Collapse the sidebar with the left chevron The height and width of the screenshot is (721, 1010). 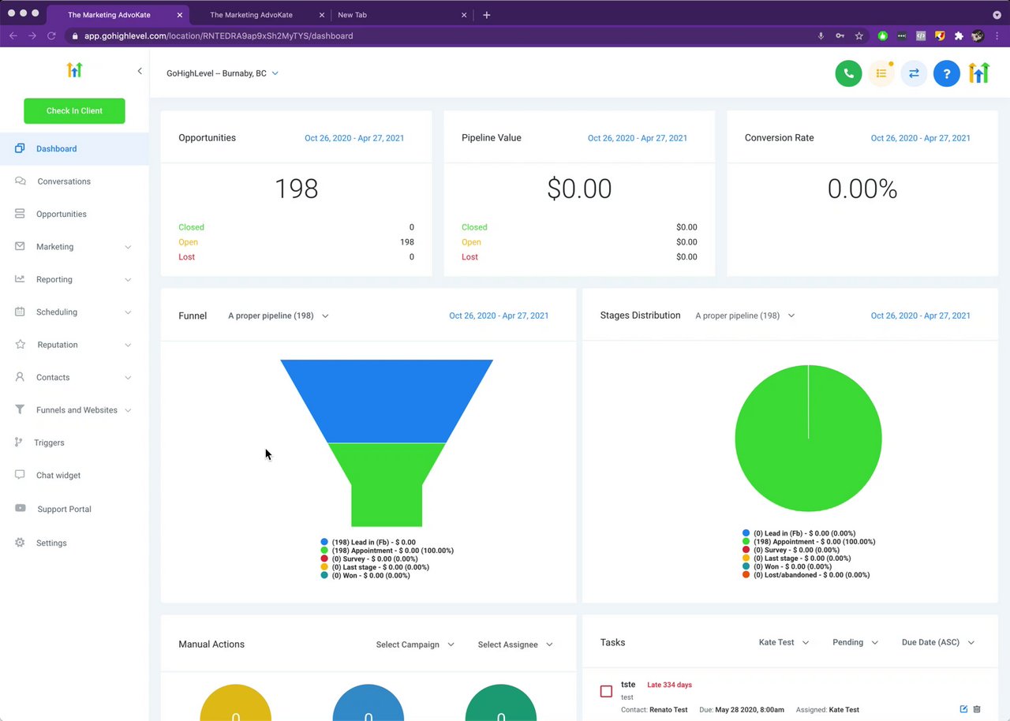coord(140,71)
